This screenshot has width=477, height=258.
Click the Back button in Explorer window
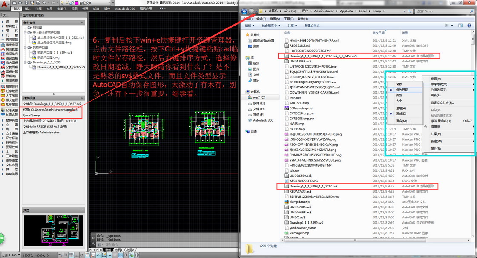click(x=244, y=11)
